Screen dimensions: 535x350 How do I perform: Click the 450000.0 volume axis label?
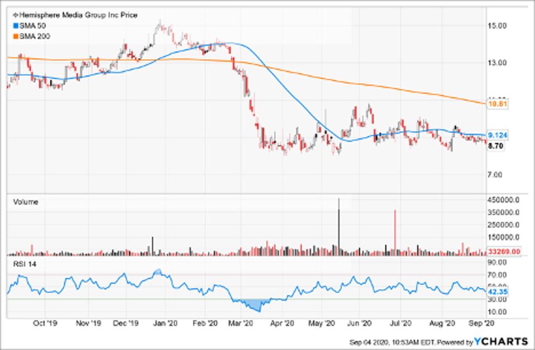point(504,200)
